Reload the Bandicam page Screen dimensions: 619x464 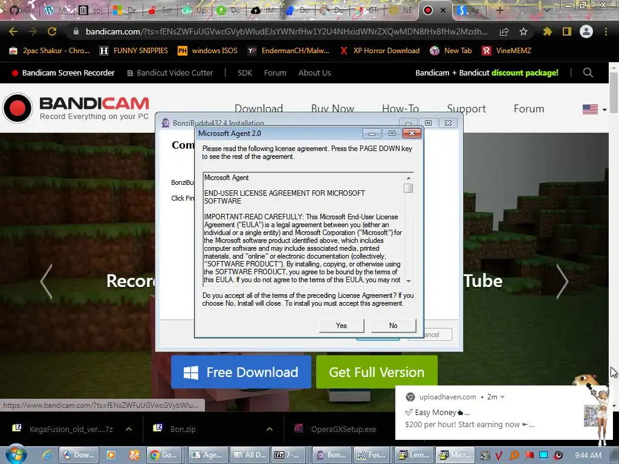tap(52, 31)
